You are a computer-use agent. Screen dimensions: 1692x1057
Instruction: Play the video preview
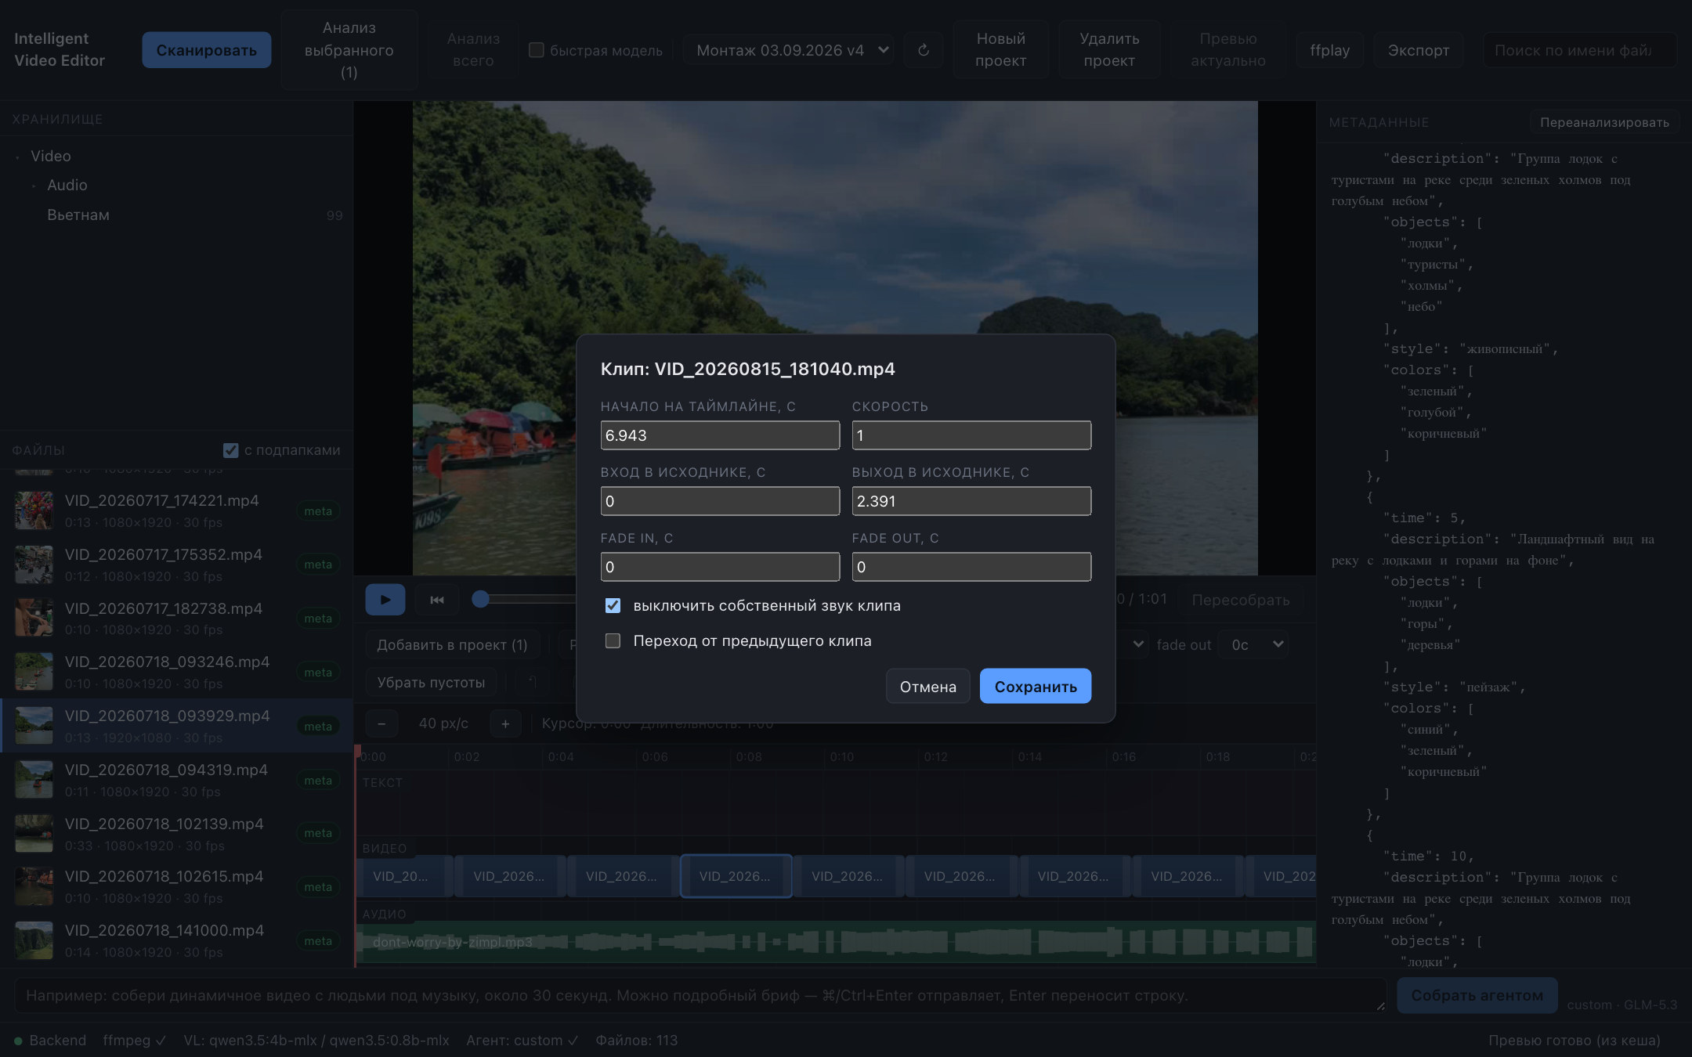(385, 600)
